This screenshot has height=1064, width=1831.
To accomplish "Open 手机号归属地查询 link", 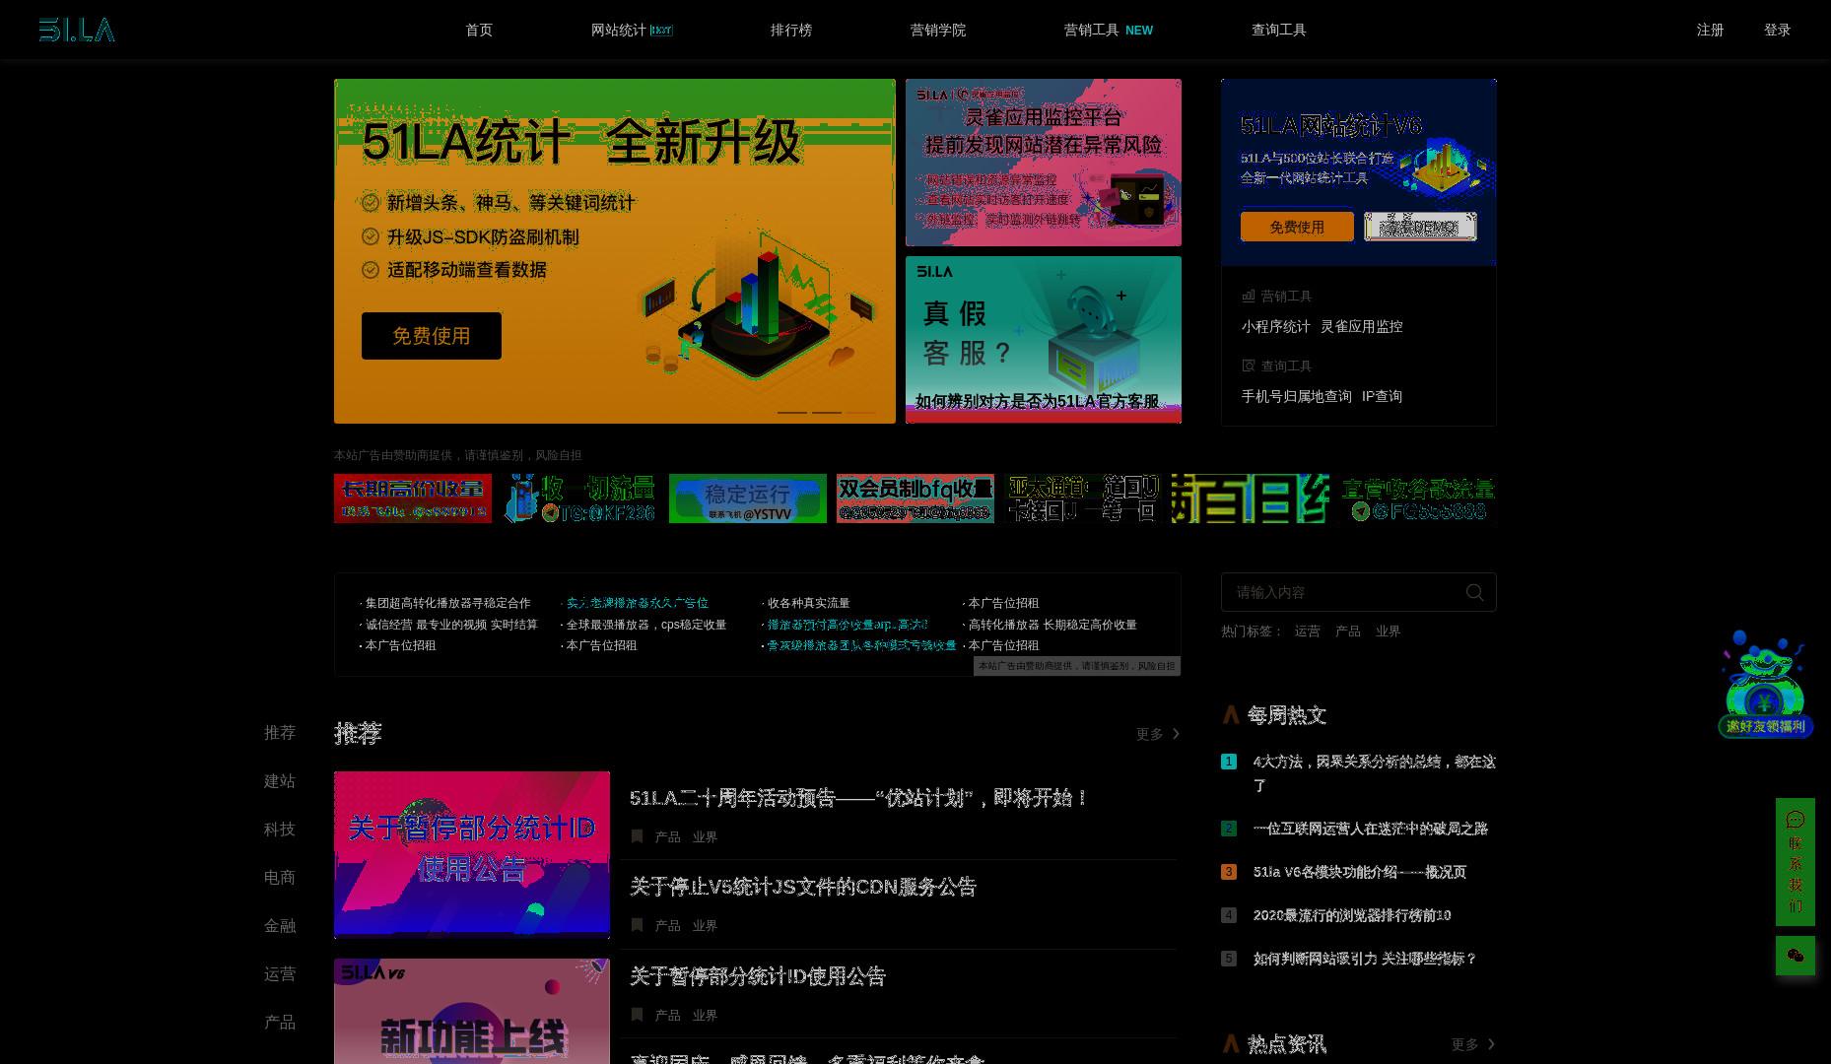I will 1297,396.
